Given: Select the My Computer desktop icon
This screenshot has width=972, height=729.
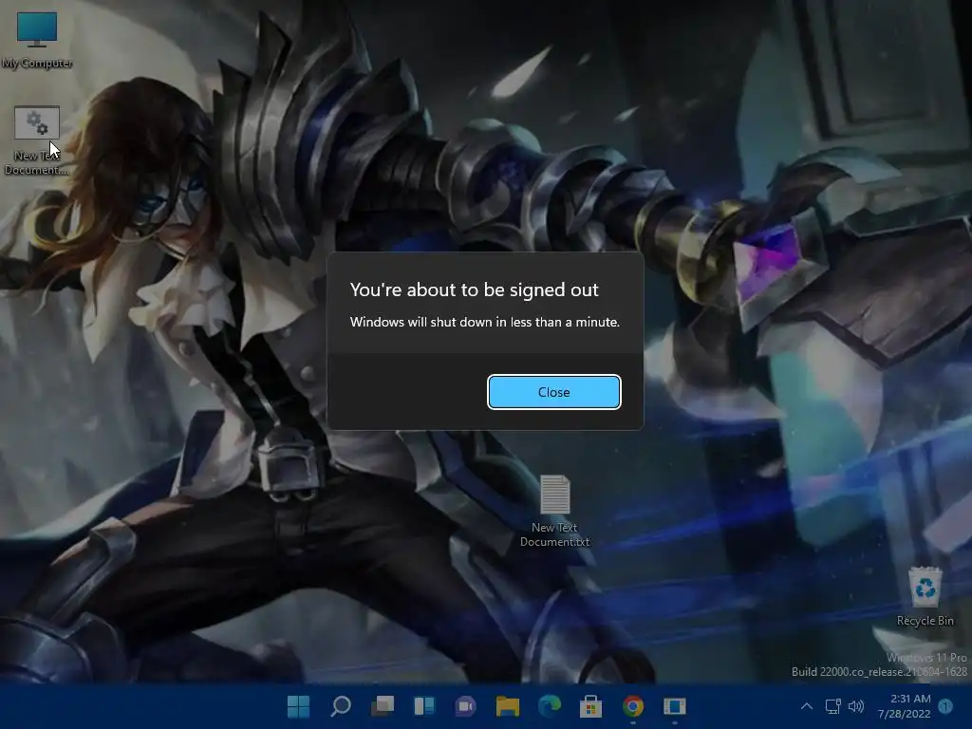Looking at the screenshot, I should click(37, 40).
